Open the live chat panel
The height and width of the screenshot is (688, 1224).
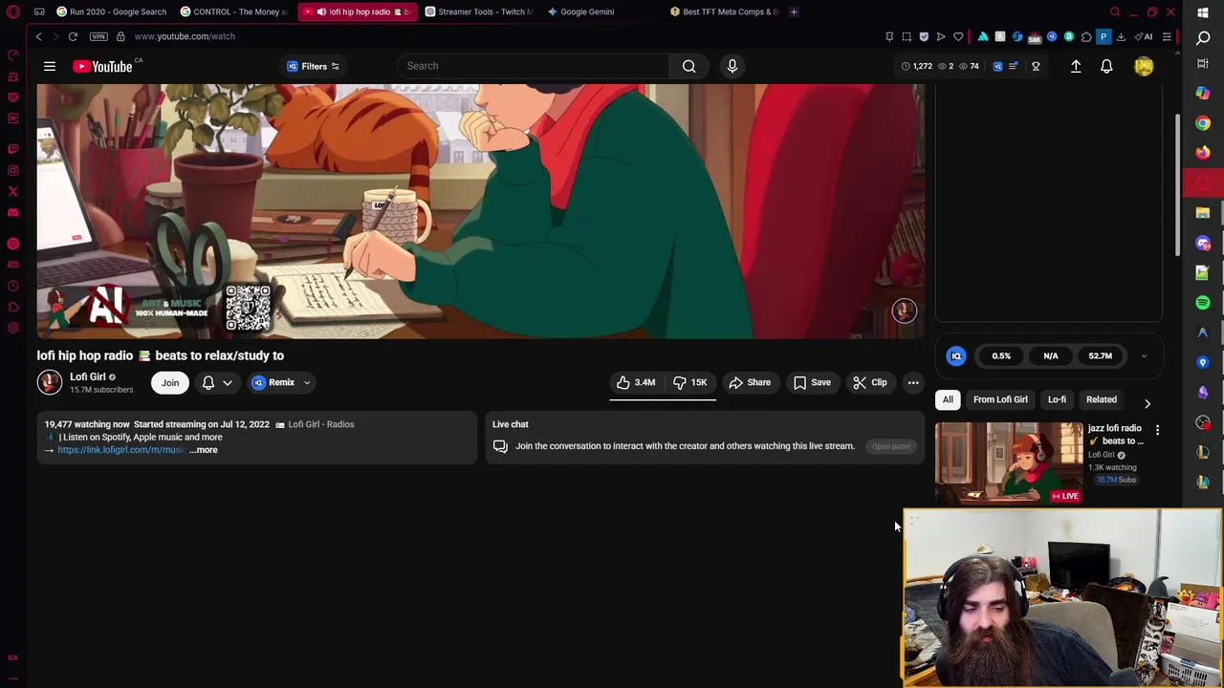coord(891,446)
